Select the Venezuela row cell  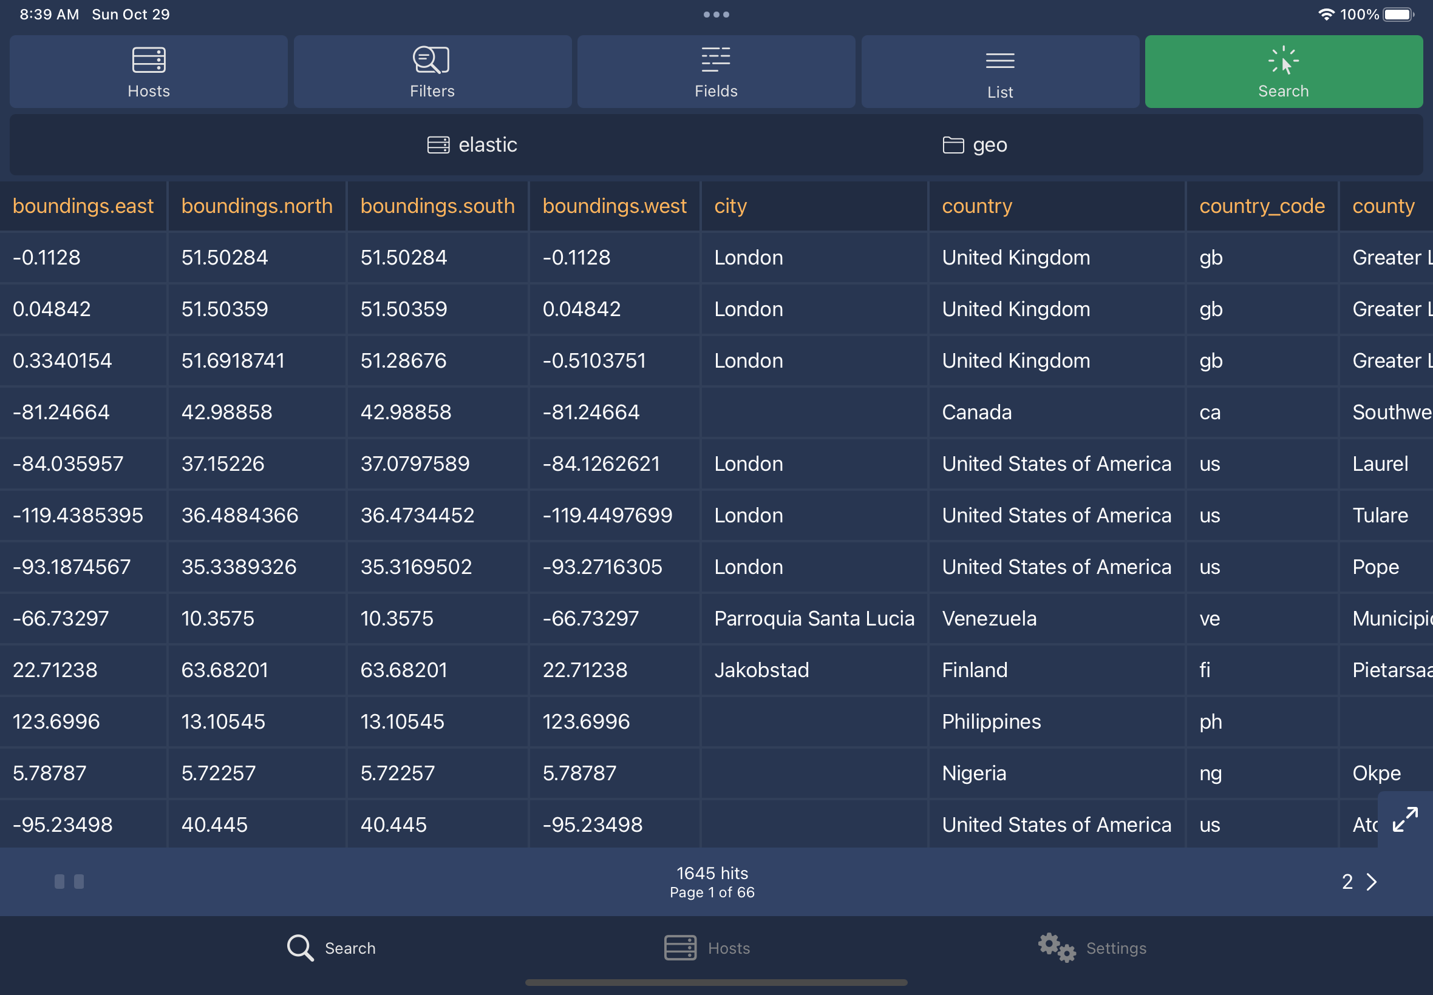(x=989, y=618)
